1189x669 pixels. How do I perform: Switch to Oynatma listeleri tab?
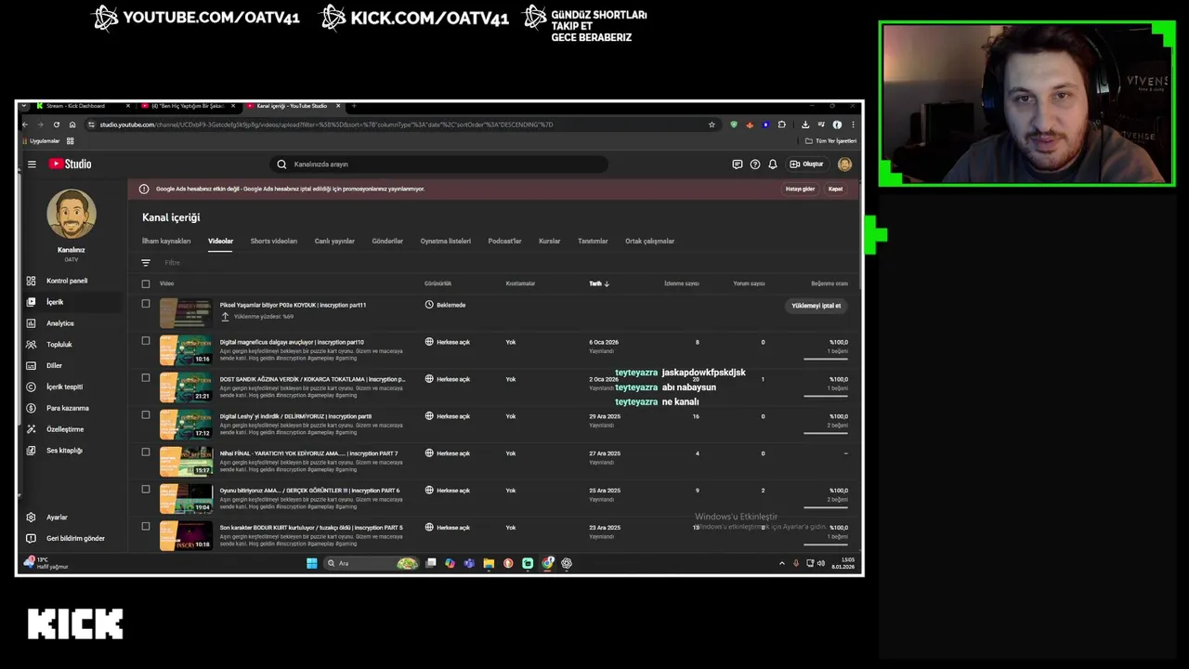coord(446,242)
